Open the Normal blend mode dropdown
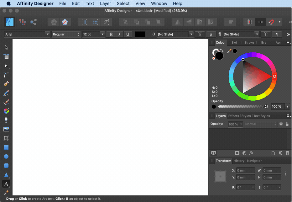The width and height of the screenshot is (292, 202). click(x=261, y=124)
